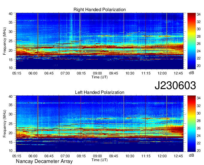Click the 10:30 time tick on Right Handed plot
204x165 pixels.
[x=130, y=73]
